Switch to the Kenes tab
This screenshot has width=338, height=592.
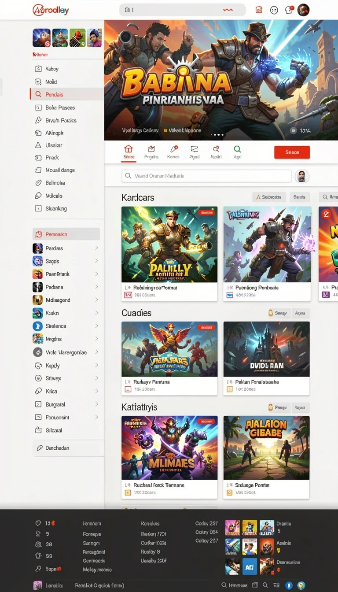point(173,152)
